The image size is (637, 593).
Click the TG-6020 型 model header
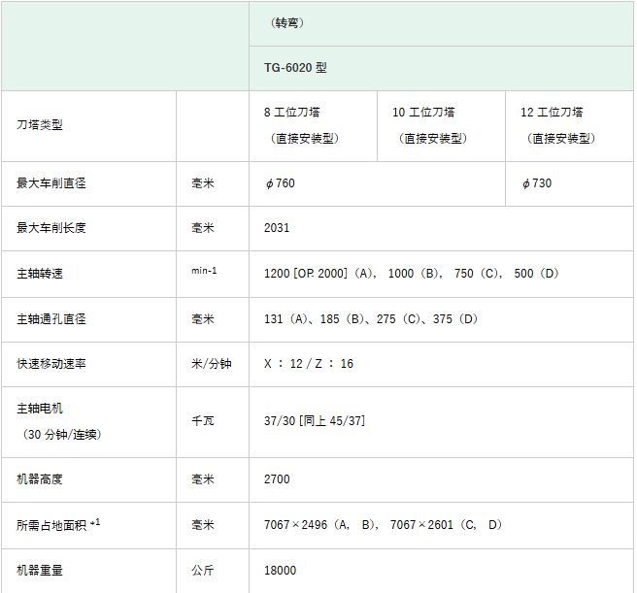(x=295, y=68)
